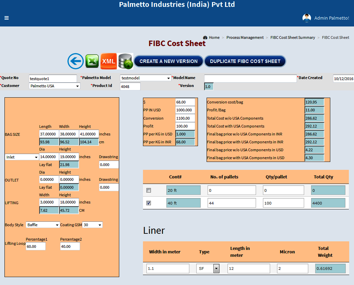The width and height of the screenshot is (354, 285).
Task: Click Conversion cost/bag value 120.95
Action: [x=314, y=102]
